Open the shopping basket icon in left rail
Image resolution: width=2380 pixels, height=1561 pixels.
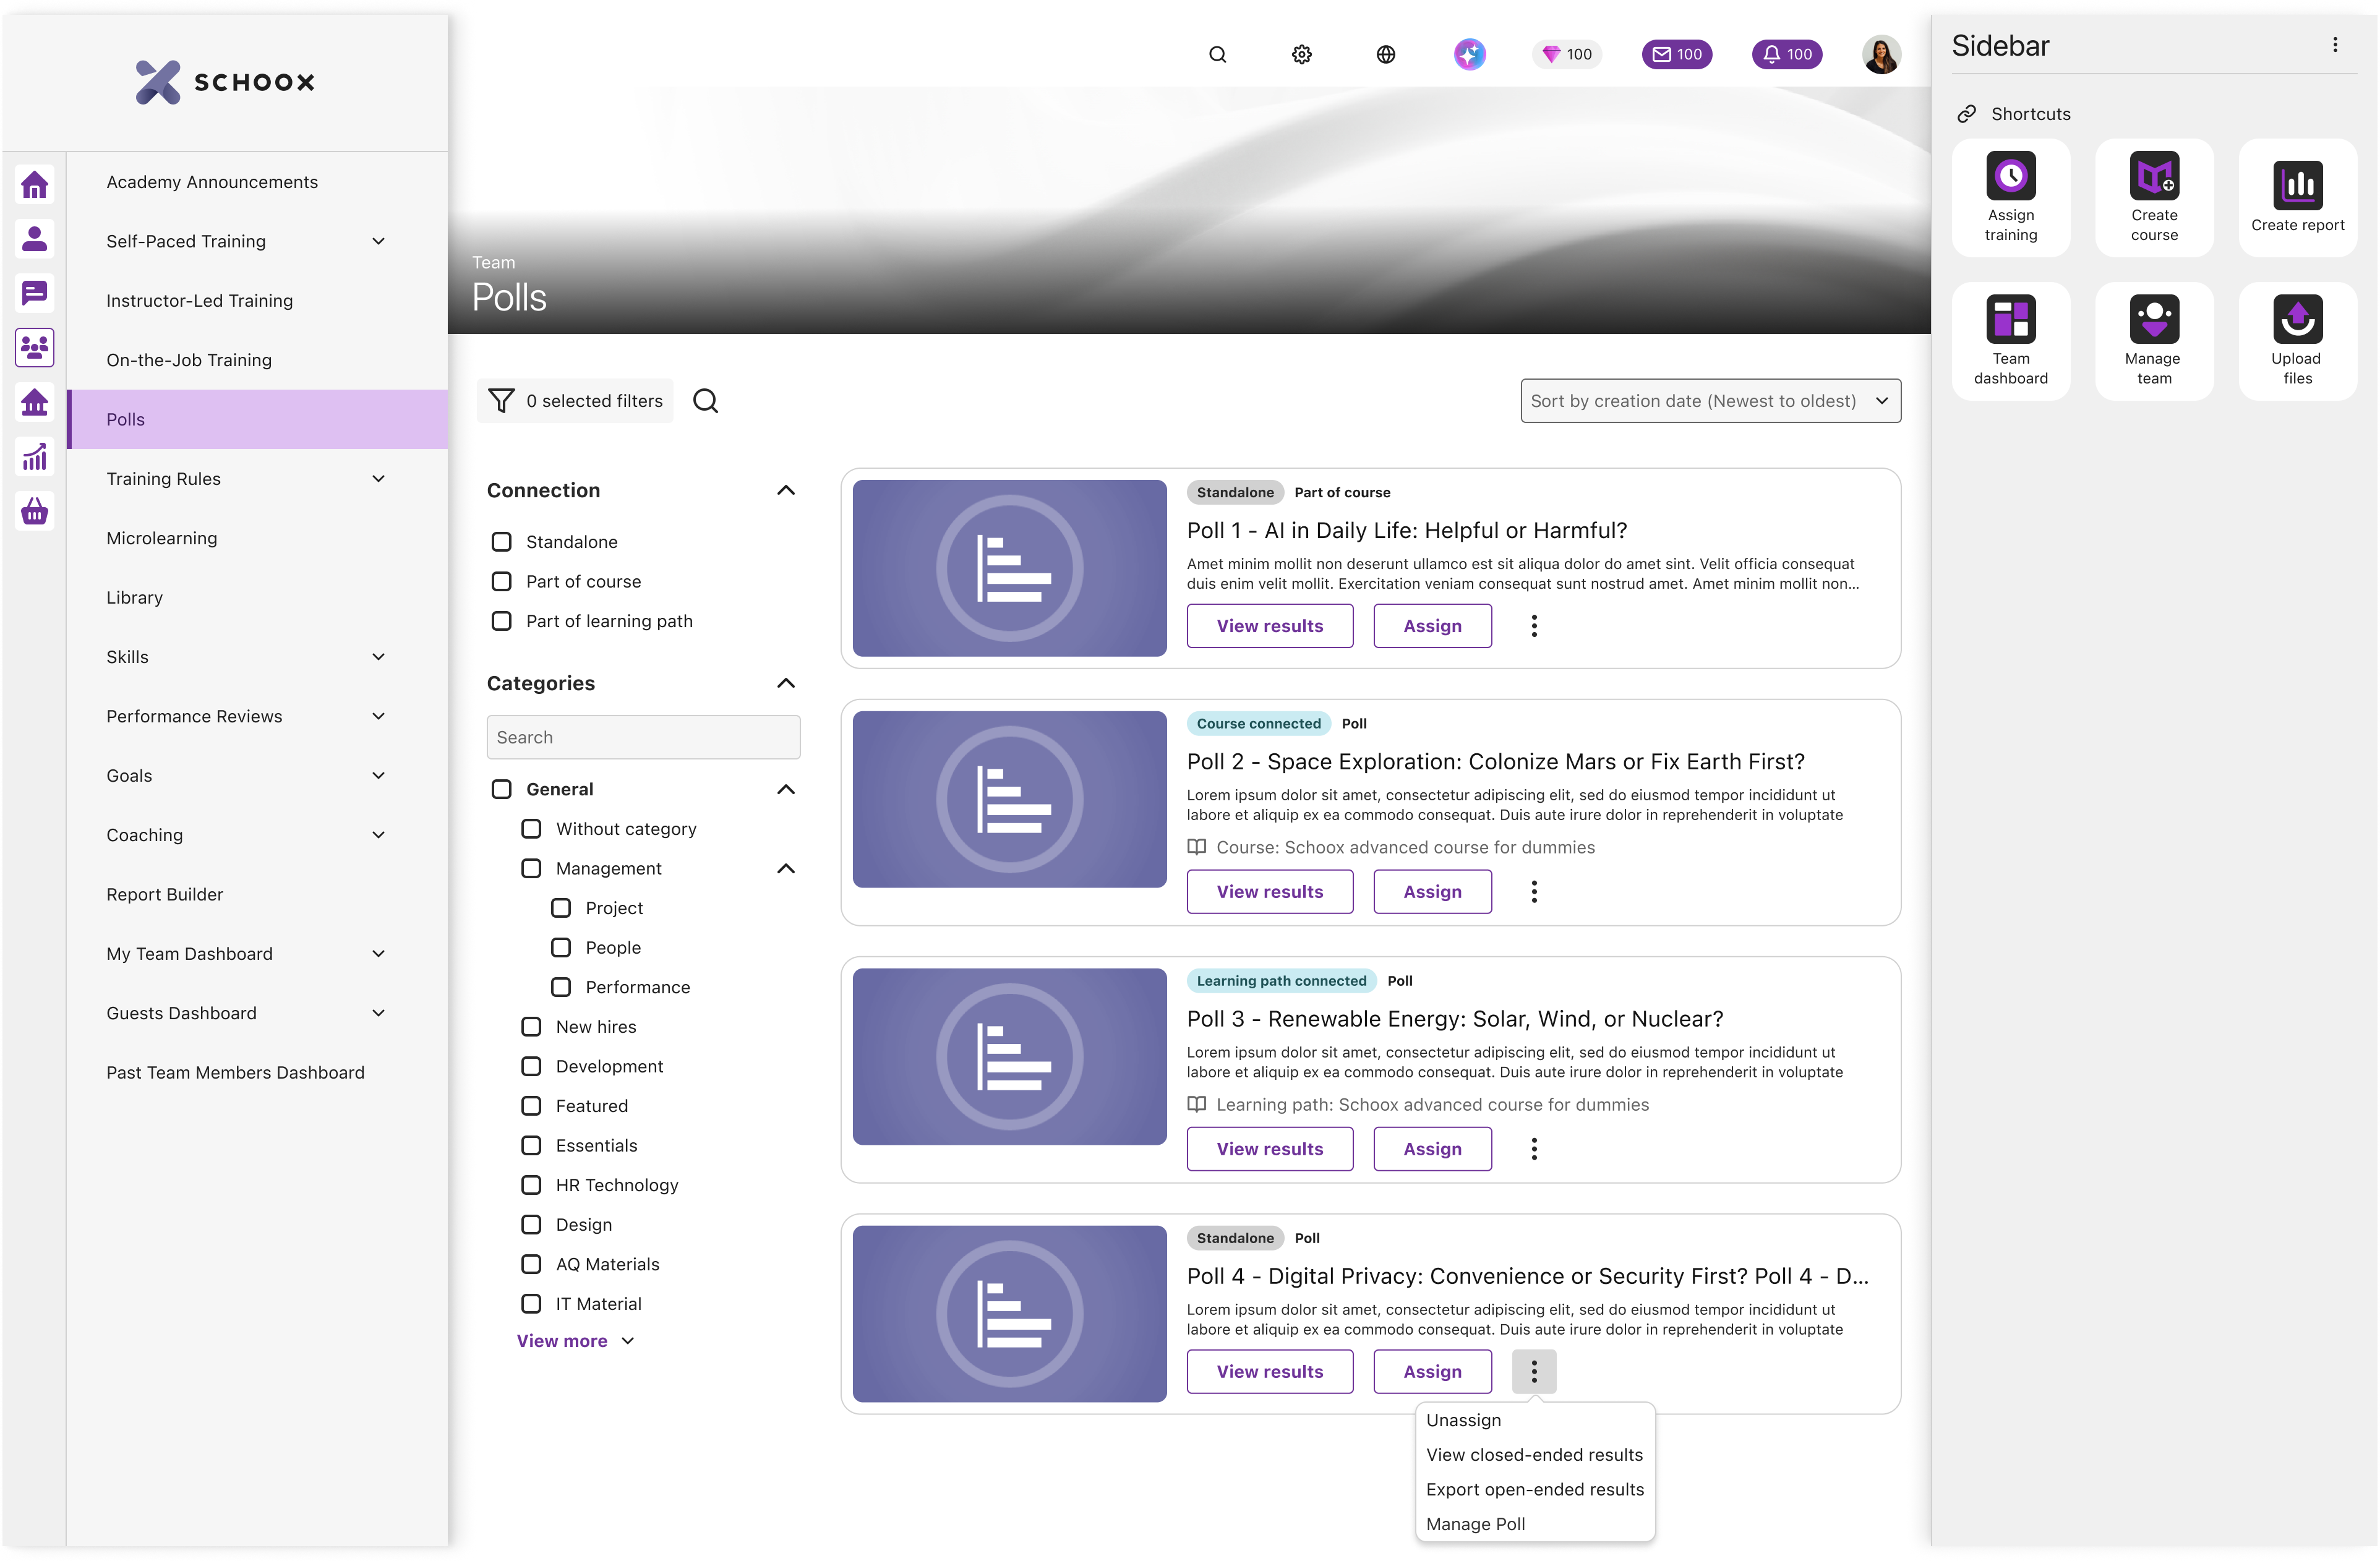tap(35, 512)
